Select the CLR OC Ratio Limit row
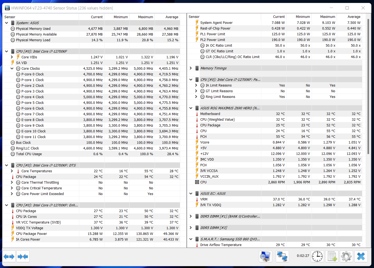The height and width of the screenshot is (268, 374). (x=275, y=57)
